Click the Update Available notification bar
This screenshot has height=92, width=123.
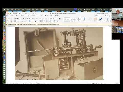(x=58, y=24)
